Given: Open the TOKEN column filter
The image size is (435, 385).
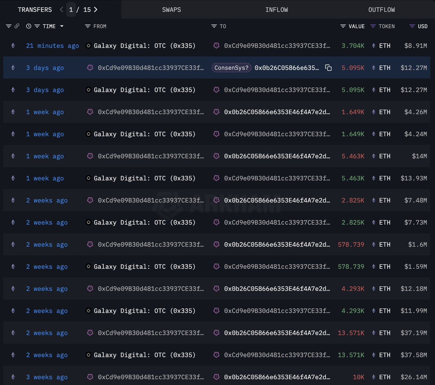Looking at the screenshot, I should [x=373, y=26].
